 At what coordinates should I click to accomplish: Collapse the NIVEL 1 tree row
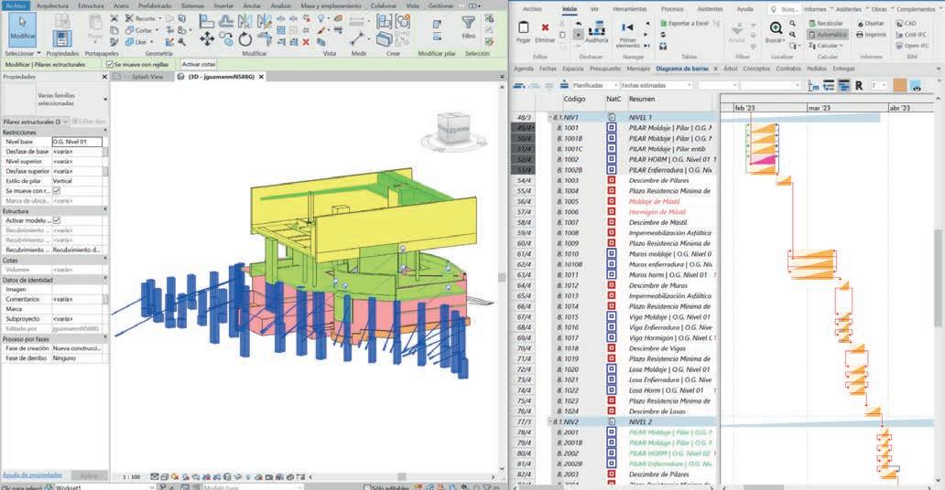(x=550, y=118)
